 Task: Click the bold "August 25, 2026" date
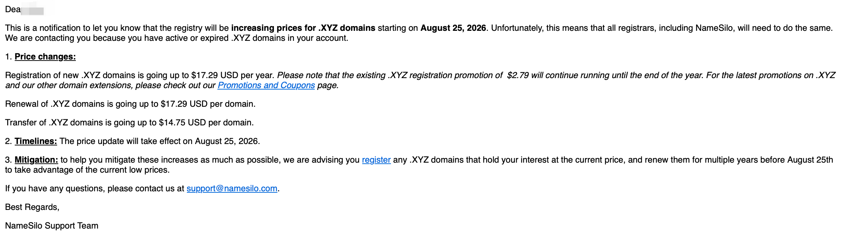click(453, 28)
